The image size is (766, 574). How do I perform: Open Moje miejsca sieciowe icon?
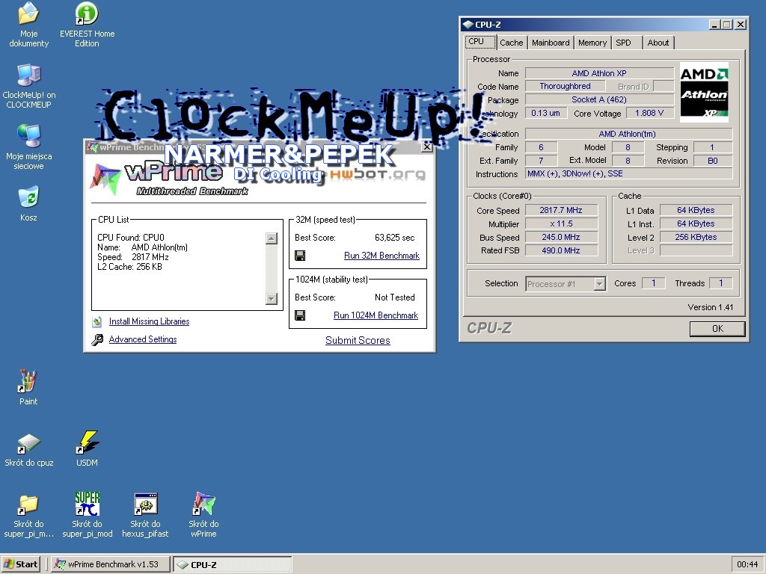pos(29,147)
